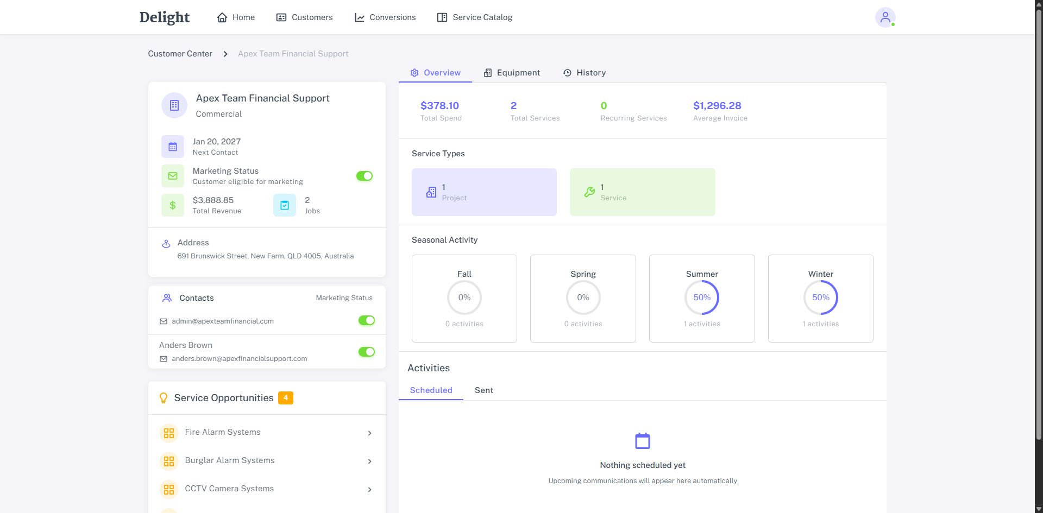Click the green envelope Marketing Status icon

[173, 176]
